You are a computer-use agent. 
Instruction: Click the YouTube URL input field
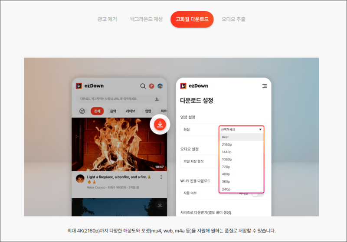[119, 99]
